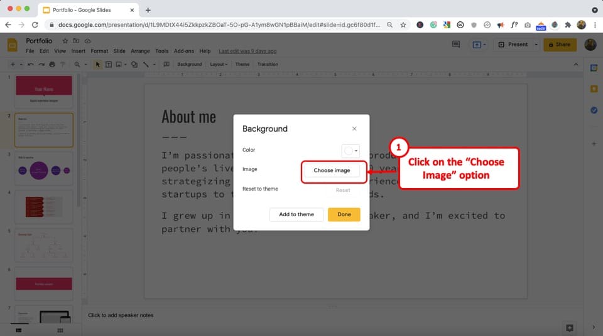Open the Keep side panel icon
The height and width of the screenshot is (336, 603).
594,89
